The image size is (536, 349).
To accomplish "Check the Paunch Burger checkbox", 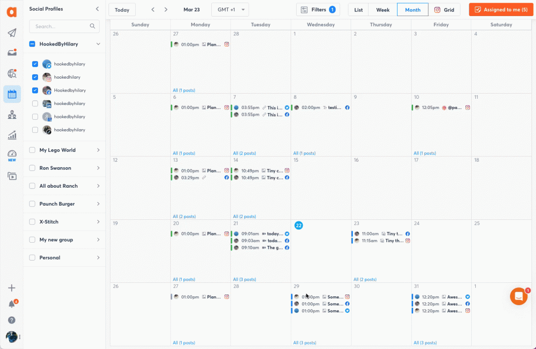I will point(32,204).
